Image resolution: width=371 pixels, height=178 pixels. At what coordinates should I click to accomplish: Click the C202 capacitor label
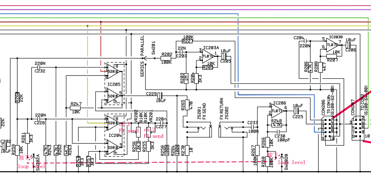(6, 141)
